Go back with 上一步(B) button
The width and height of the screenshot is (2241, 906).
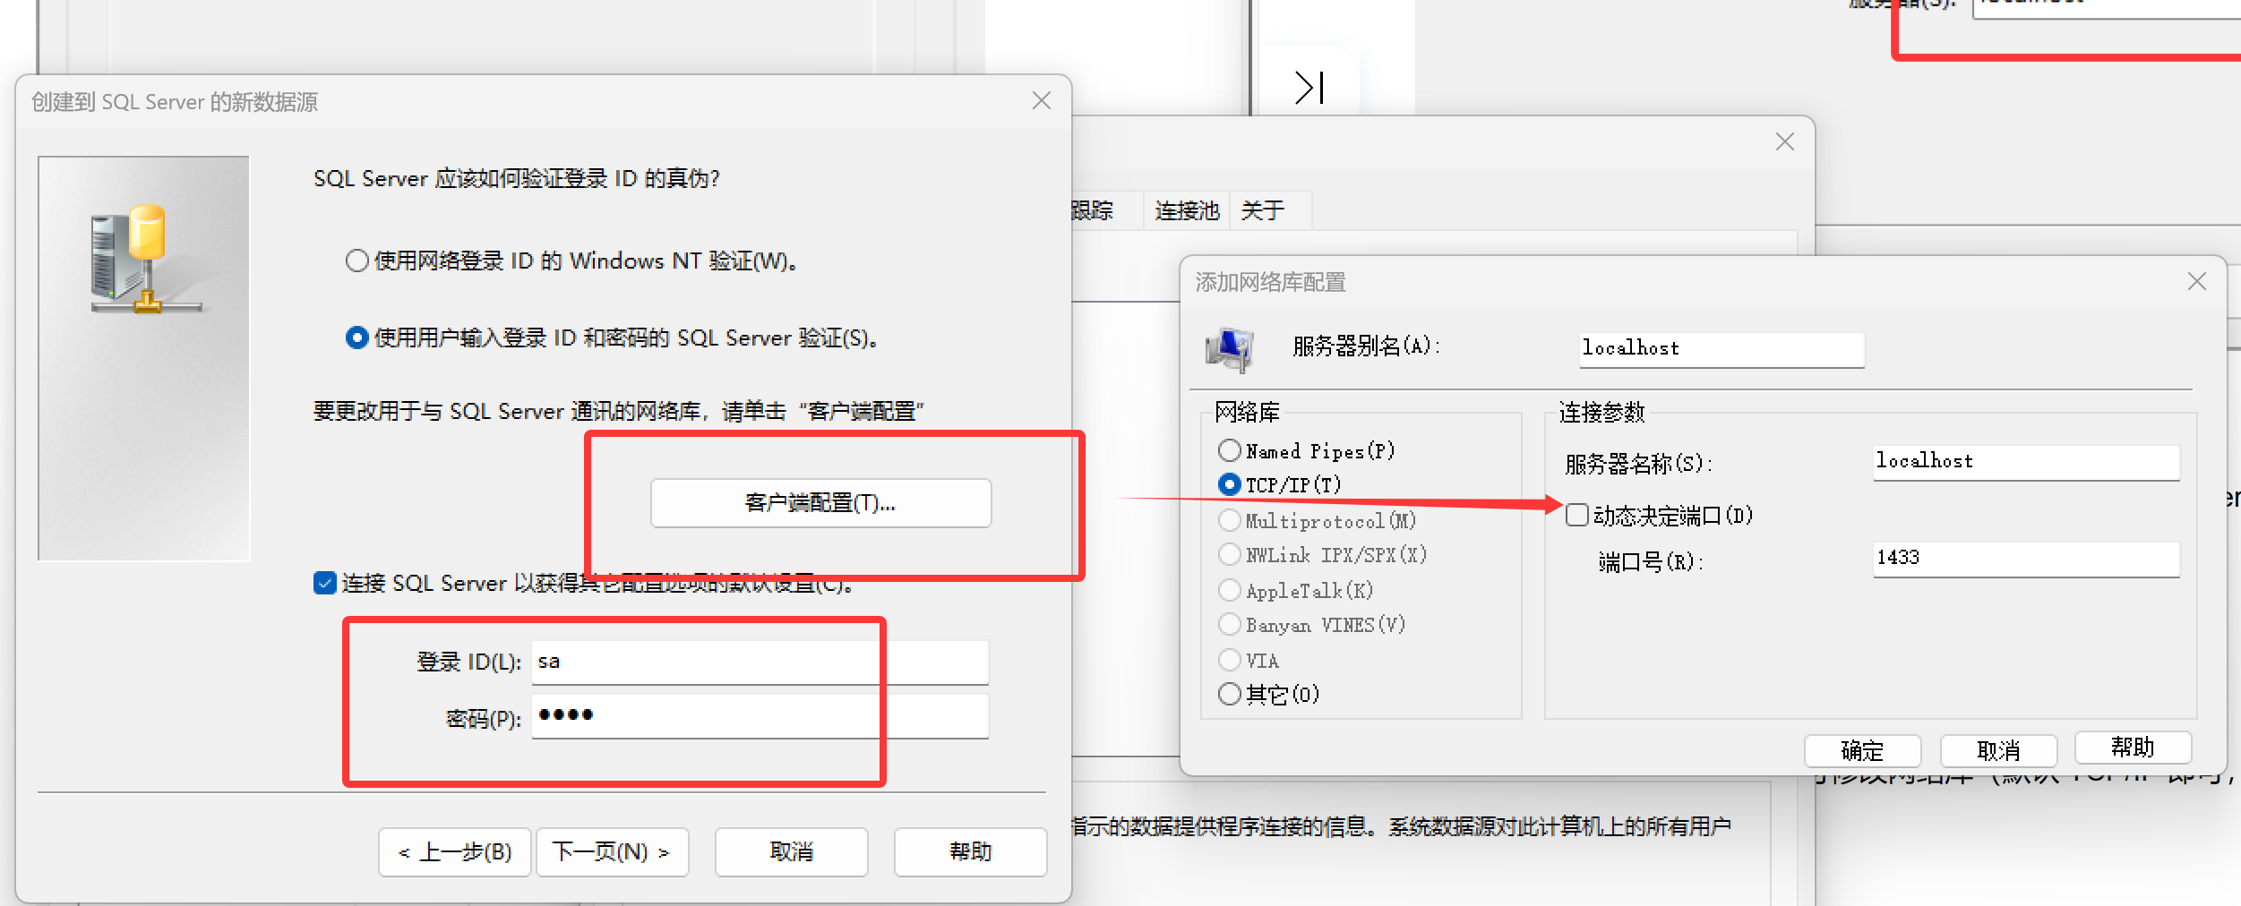click(x=455, y=851)
